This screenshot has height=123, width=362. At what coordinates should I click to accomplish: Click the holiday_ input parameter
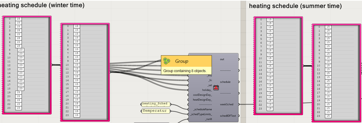207,90
